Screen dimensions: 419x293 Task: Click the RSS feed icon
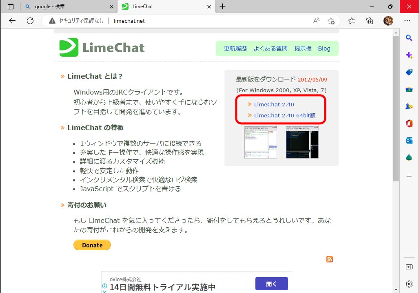[x=330, y=259]
